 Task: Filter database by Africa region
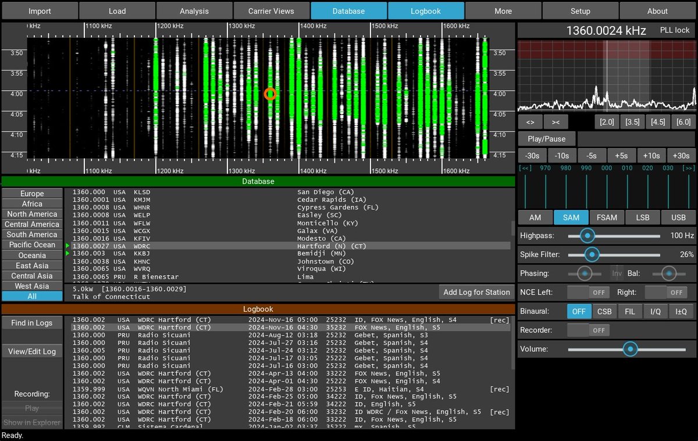pos(32,204)
